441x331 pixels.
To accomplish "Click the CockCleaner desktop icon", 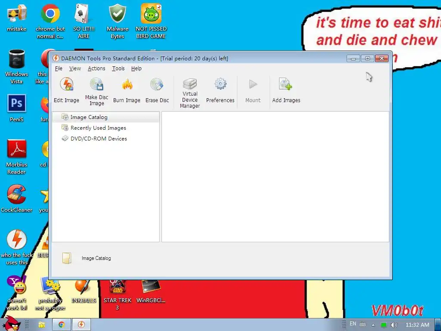I will coord(17,199).
